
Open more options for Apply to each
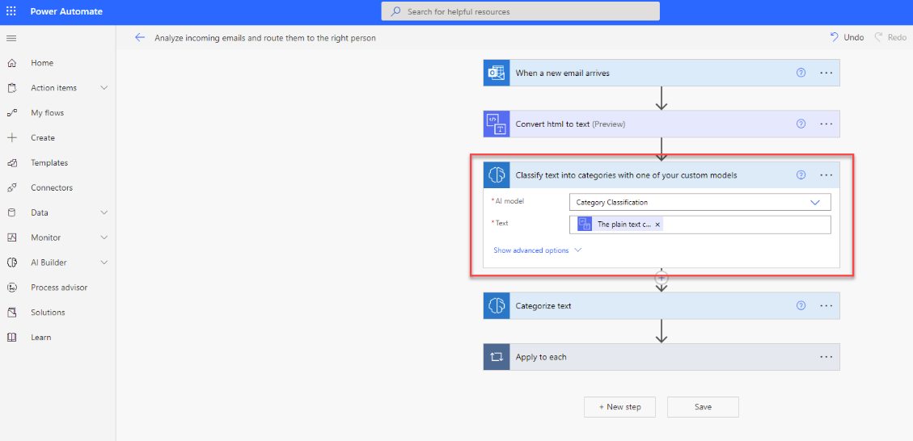(826, 357)
